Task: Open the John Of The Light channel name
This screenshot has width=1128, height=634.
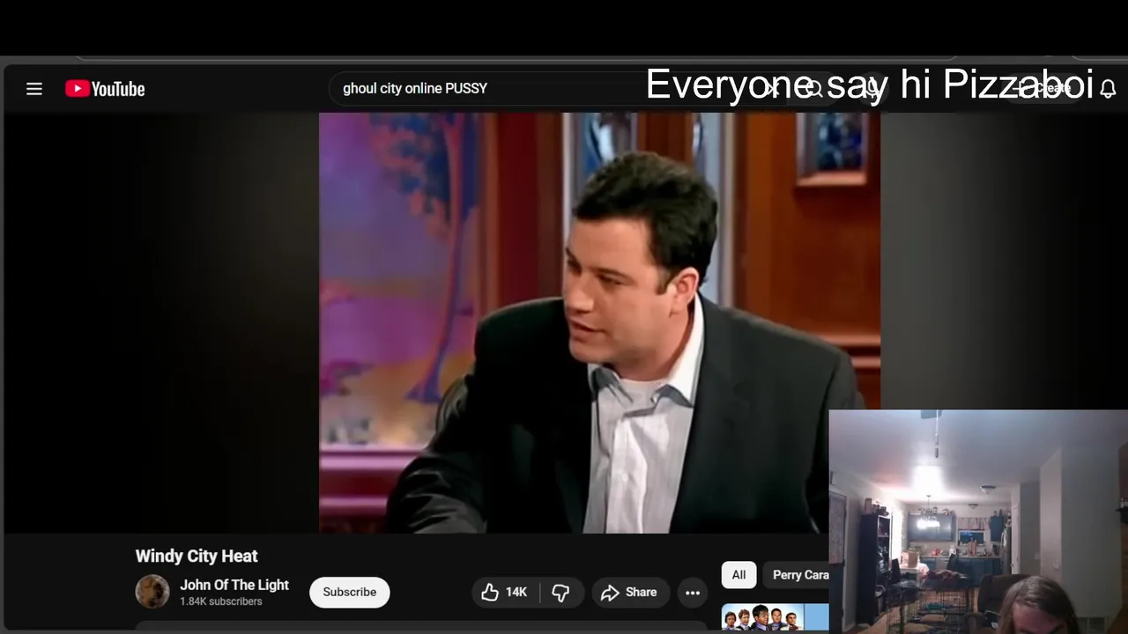Action: [x=234, y=585]
